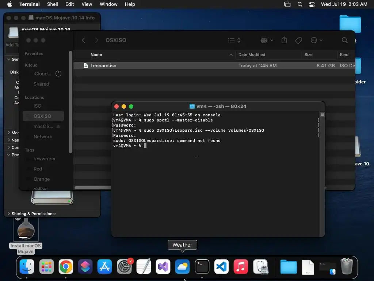Eject macOS volume in Finder sidebar
The image size is (374, 281).
tap(58, 126)
